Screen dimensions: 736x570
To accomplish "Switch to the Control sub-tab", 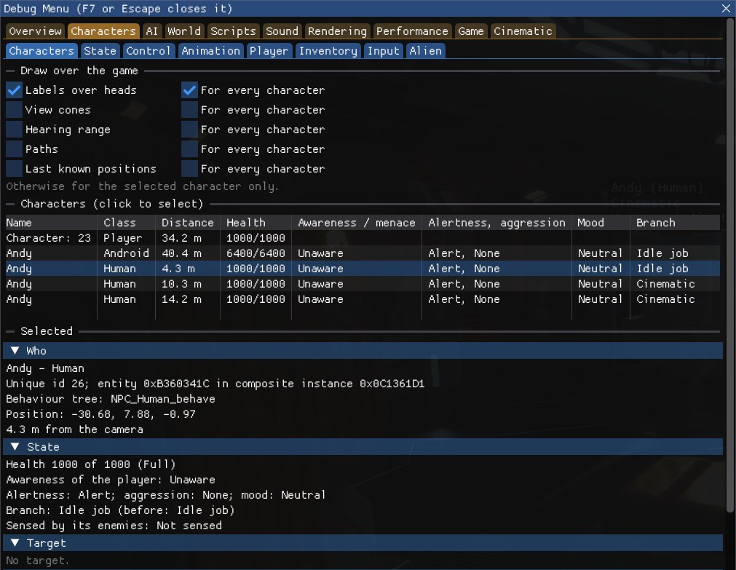I will [x=149, y=51].
